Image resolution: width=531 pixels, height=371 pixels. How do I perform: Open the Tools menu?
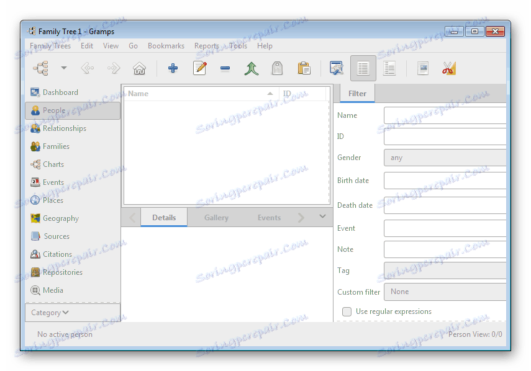(x=238, y=46)
